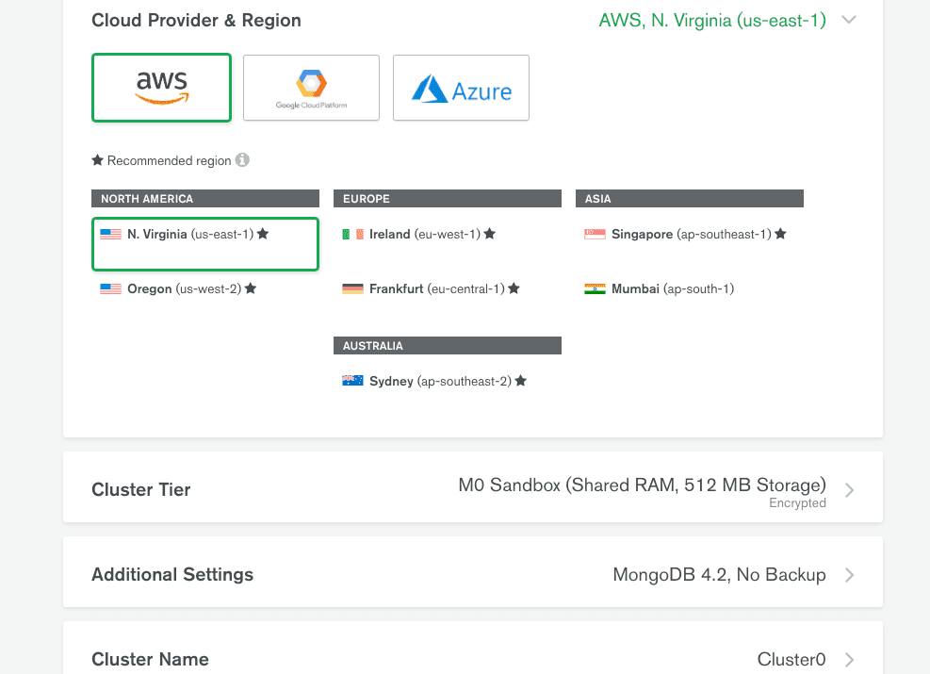Click the Australia flag for Sydney
This screenshot has height=674, width=930.
click(x=352, y=381)
